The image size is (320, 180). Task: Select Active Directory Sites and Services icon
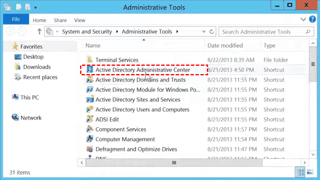click(90, 100)
